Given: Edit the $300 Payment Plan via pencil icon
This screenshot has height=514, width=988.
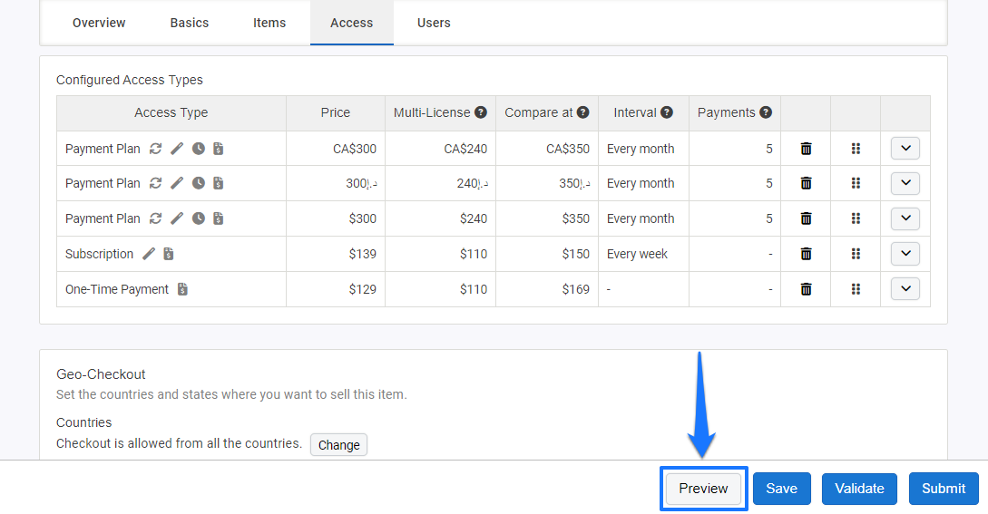Looking at the screenshot, I should click(177, 218).
